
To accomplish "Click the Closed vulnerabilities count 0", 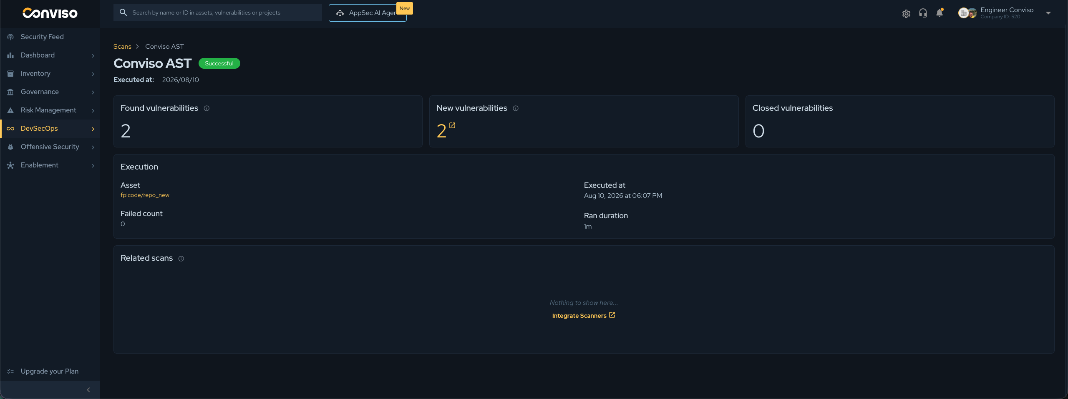I will point(758,131).
